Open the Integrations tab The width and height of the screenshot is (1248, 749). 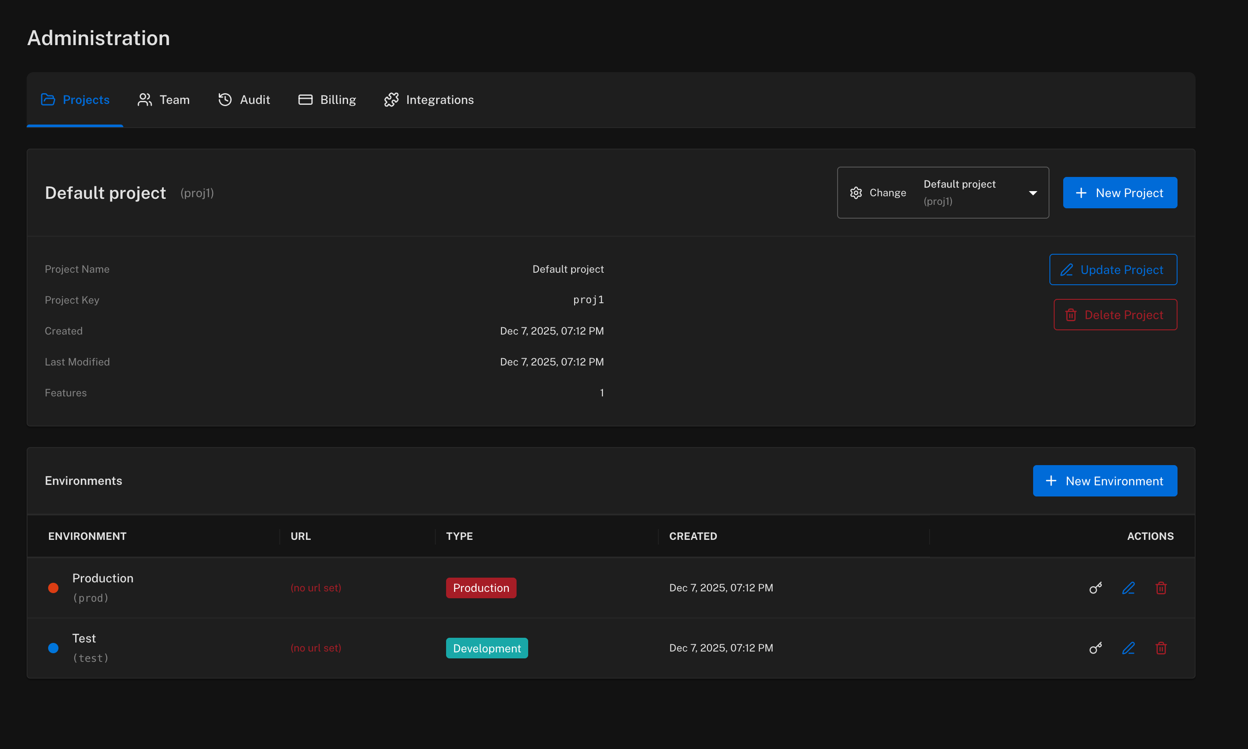tap(429, 100)
